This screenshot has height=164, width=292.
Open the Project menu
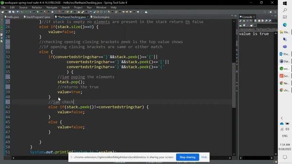tap(78, 7)
